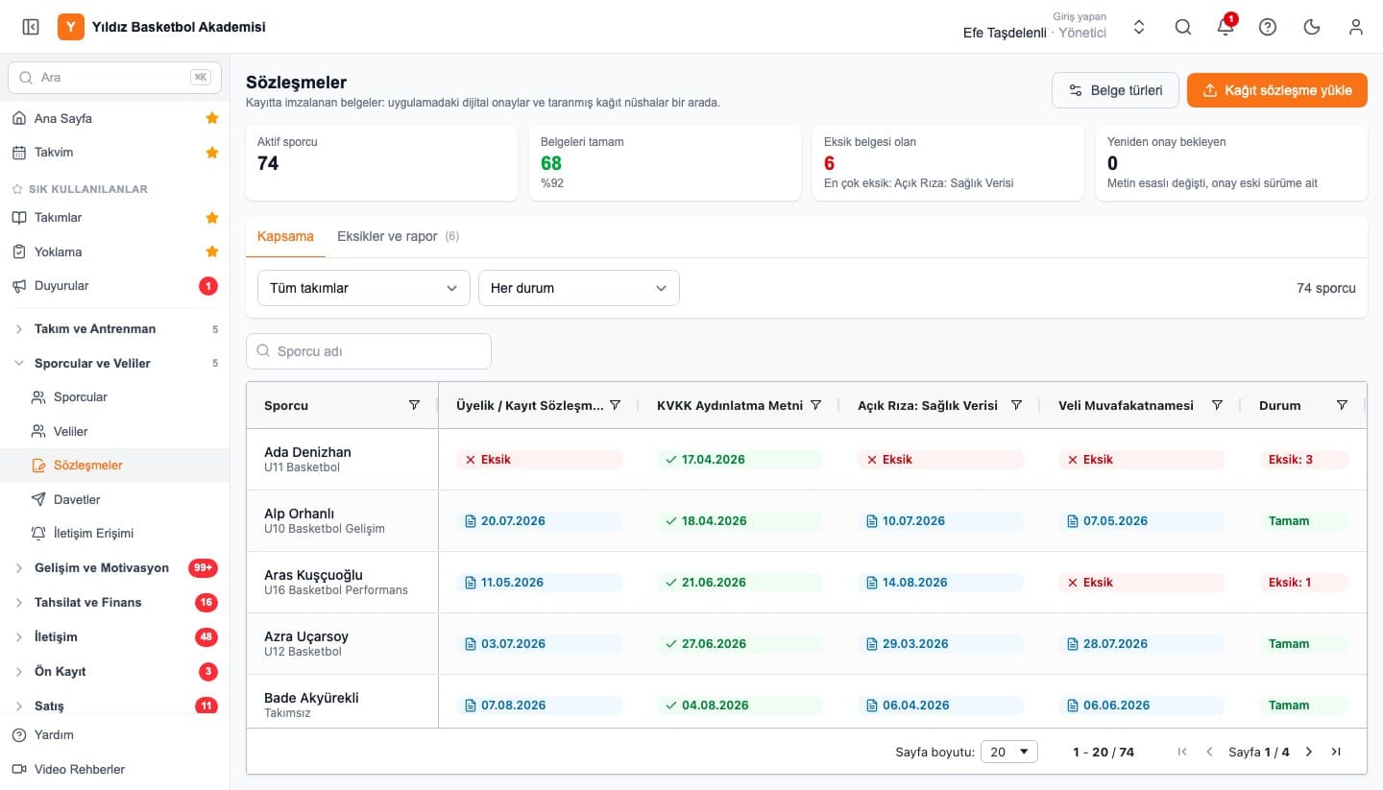The width and height of the screenshot is (1383, 790).
Task: Open the help question mark icon
Action: click(x=1268, y=27)
